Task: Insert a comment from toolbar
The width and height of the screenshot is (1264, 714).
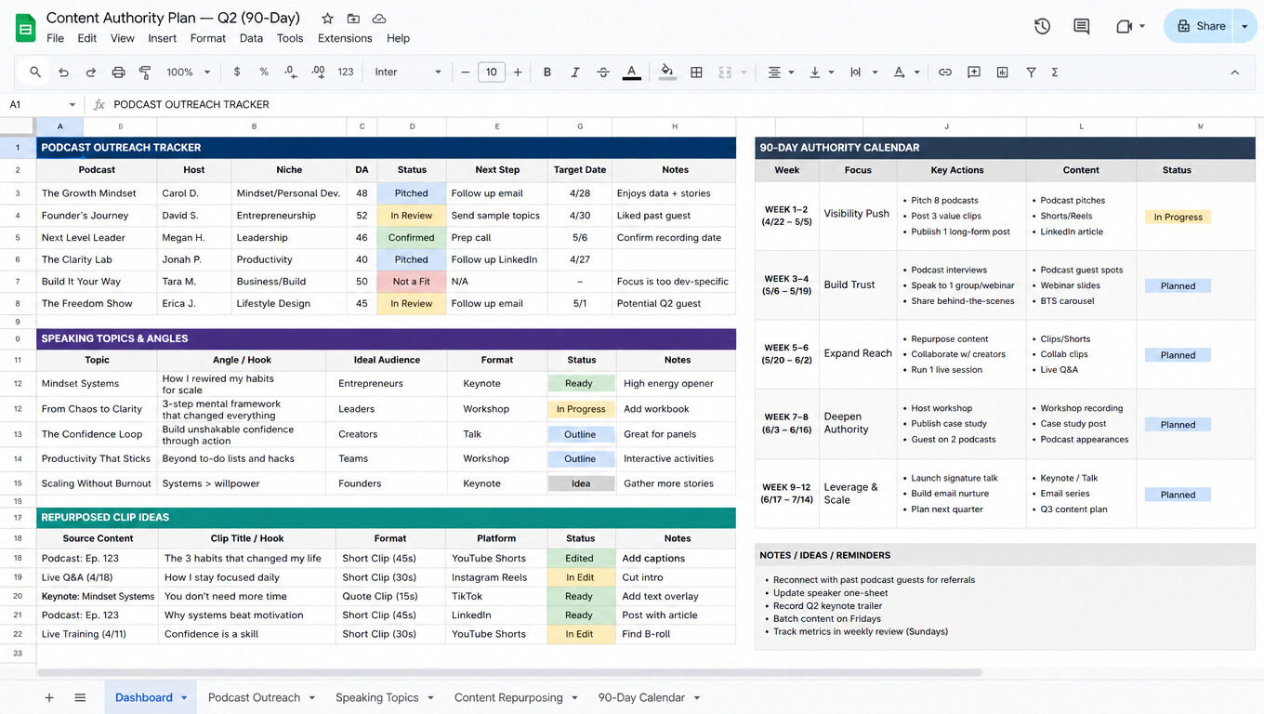Action: click(x=974, y=72)
